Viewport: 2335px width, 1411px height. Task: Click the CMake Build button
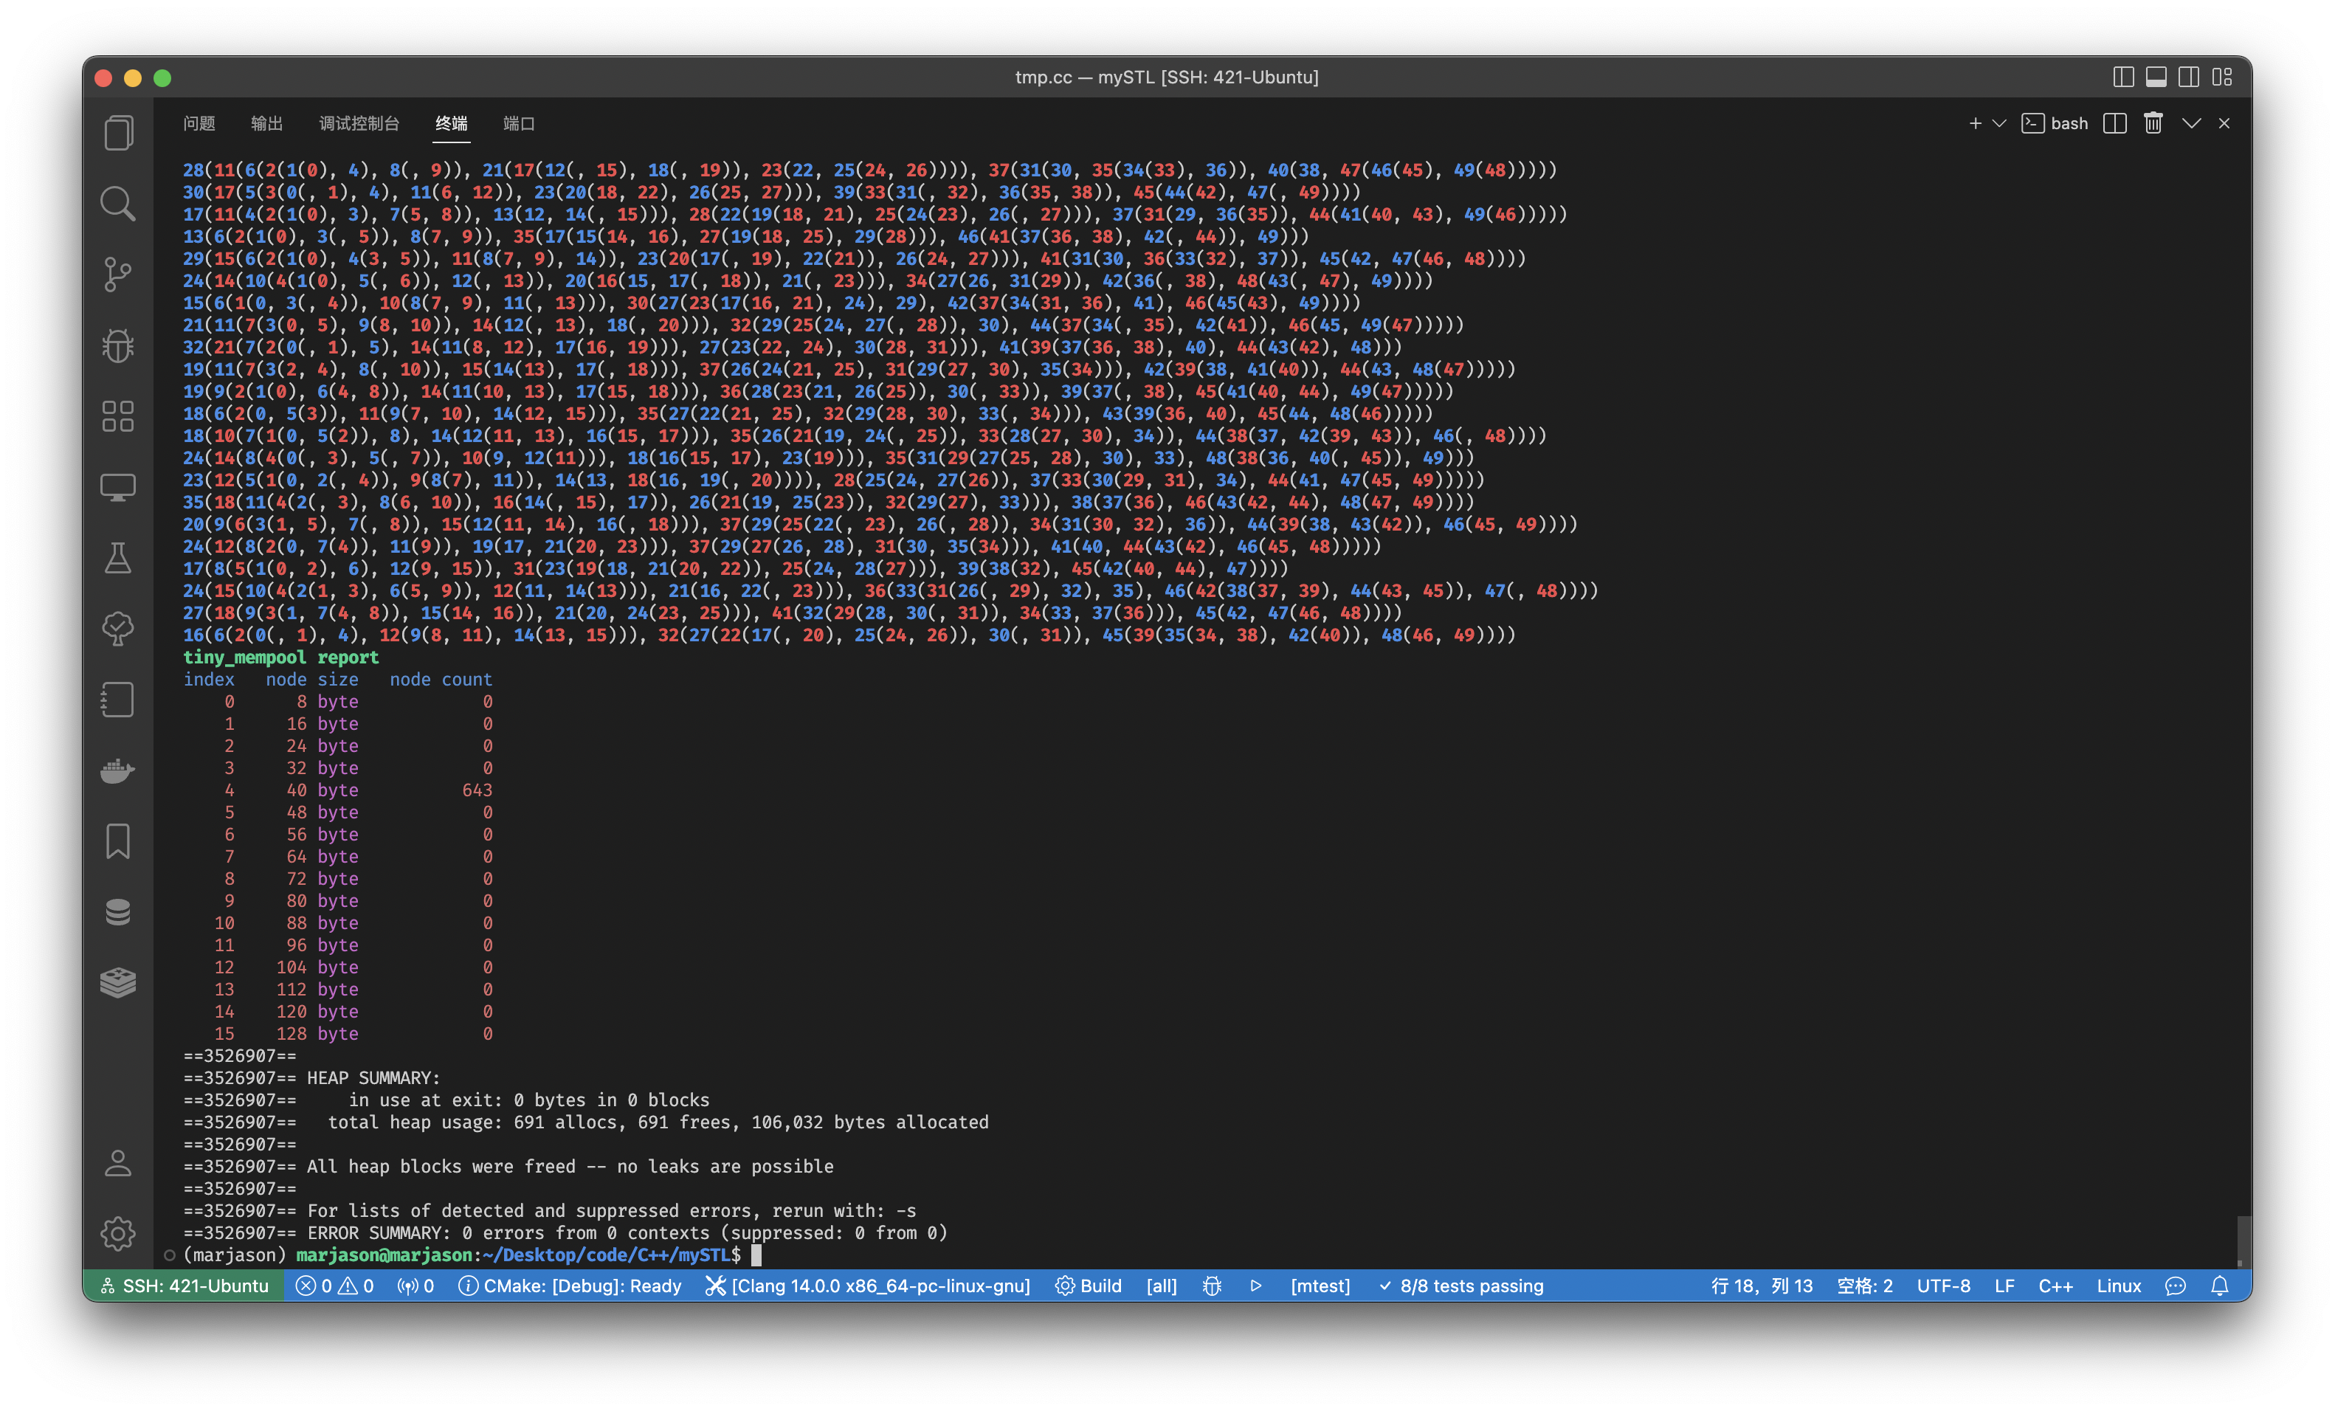1089,1286
